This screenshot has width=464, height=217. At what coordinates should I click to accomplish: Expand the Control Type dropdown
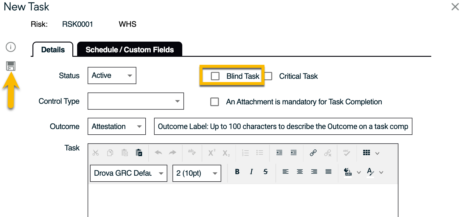click(x=136, y=101)
